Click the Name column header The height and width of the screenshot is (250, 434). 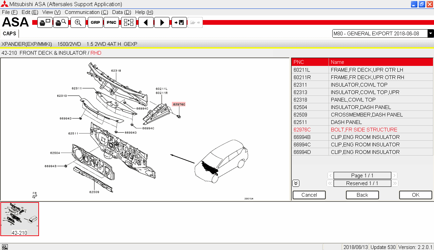point(381,62)
